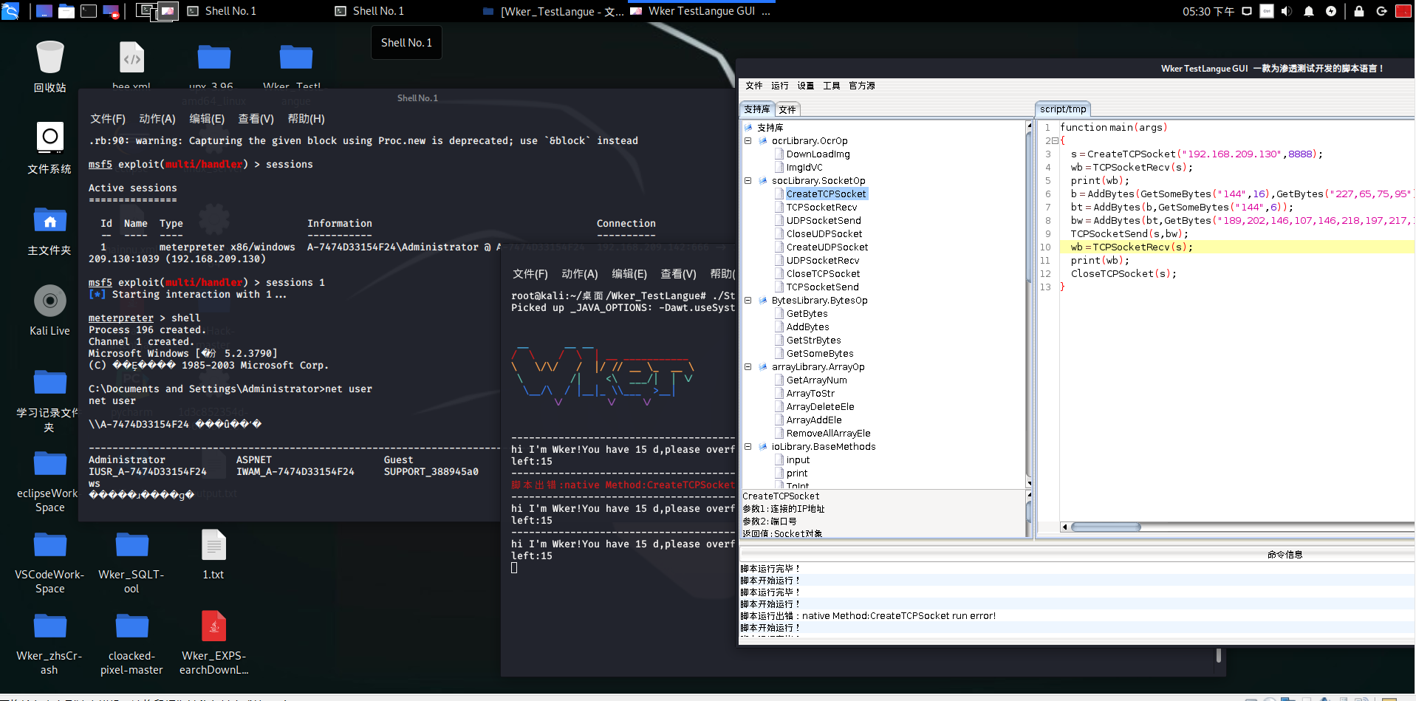The image size is (1416, 701).
Task: Collapse the arrayLibrary.ArrayOp tree node
Action: 748,366
